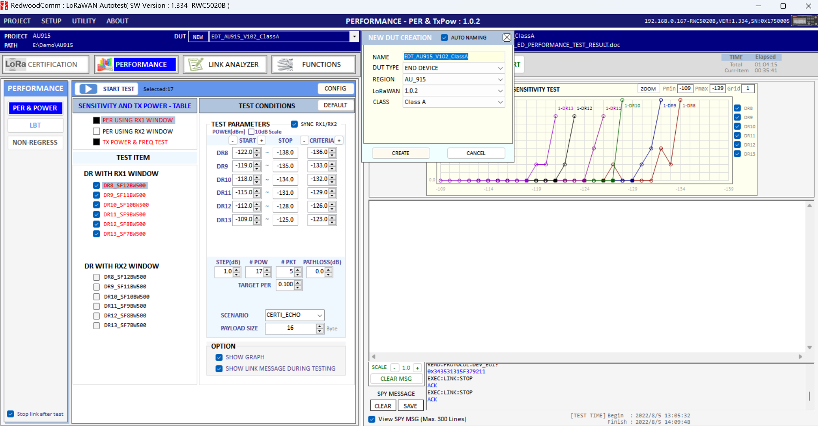Open CLASS dropdown
This screenshot has height=426, width=818.
[500, 102]
